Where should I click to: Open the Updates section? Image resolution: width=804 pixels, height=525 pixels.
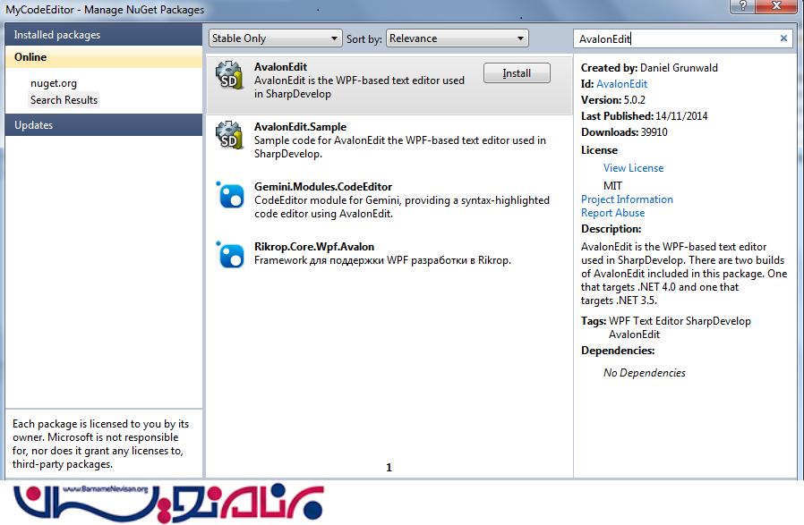point(104,125)
